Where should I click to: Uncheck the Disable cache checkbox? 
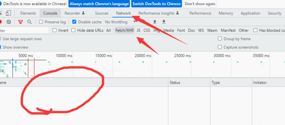(74, 22)
